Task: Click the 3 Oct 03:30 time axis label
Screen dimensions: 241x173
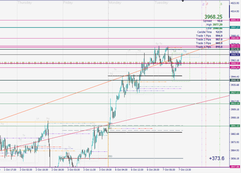Action: coord(74,170)
